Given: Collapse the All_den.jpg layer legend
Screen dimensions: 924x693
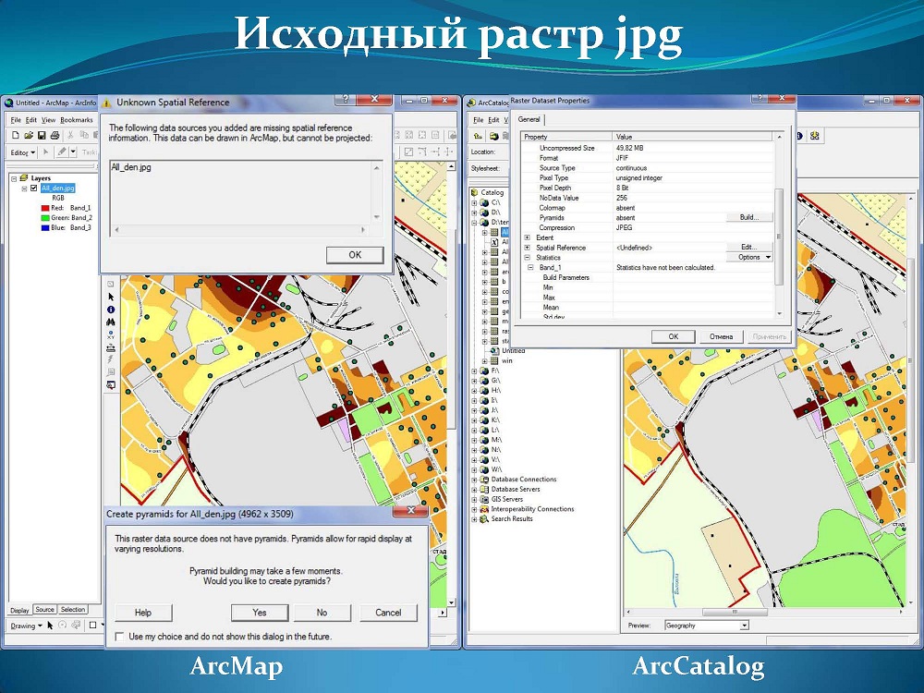Looking at the screenshot, I should point(25,188).
